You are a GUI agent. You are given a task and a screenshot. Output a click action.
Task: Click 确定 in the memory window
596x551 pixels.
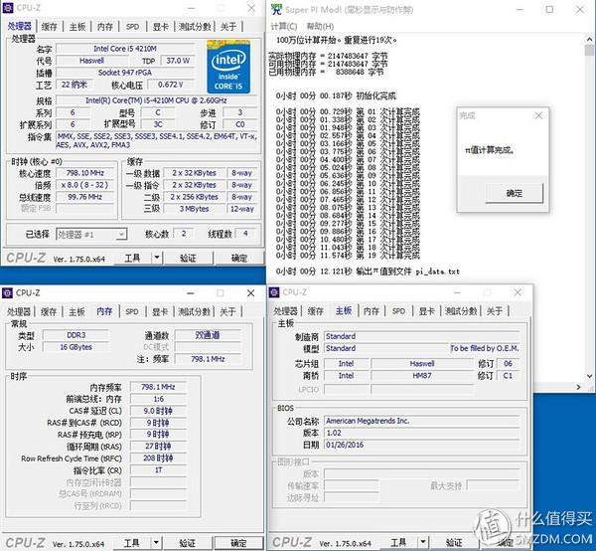tap(238, 543)
